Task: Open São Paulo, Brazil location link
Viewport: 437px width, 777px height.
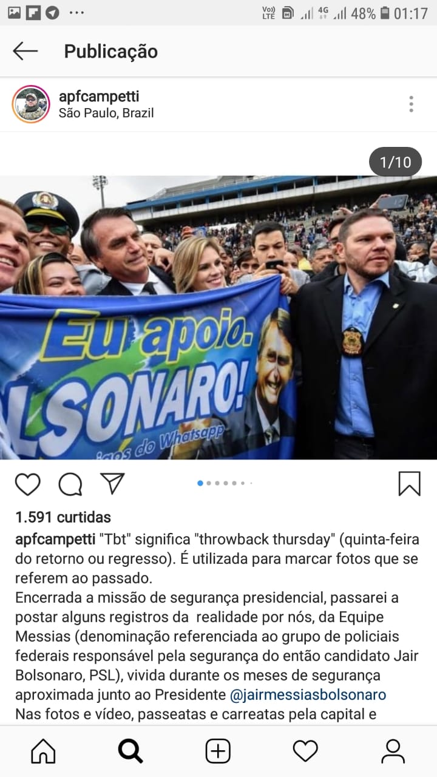Action: click(x=106, y=113)
